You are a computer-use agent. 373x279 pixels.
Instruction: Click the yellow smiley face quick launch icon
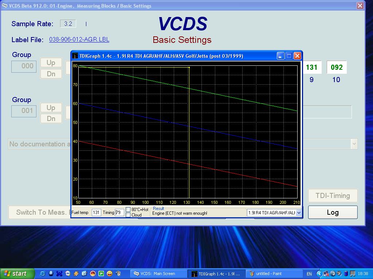point(110,274)
